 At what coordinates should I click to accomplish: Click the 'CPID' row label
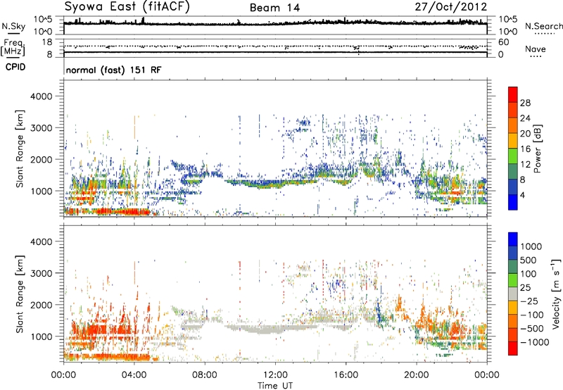pos(15,67)
